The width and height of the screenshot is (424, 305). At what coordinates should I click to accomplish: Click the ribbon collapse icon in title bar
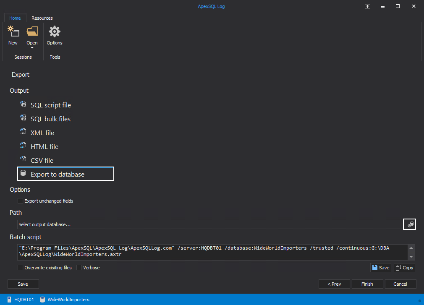(x=367, y=6)
